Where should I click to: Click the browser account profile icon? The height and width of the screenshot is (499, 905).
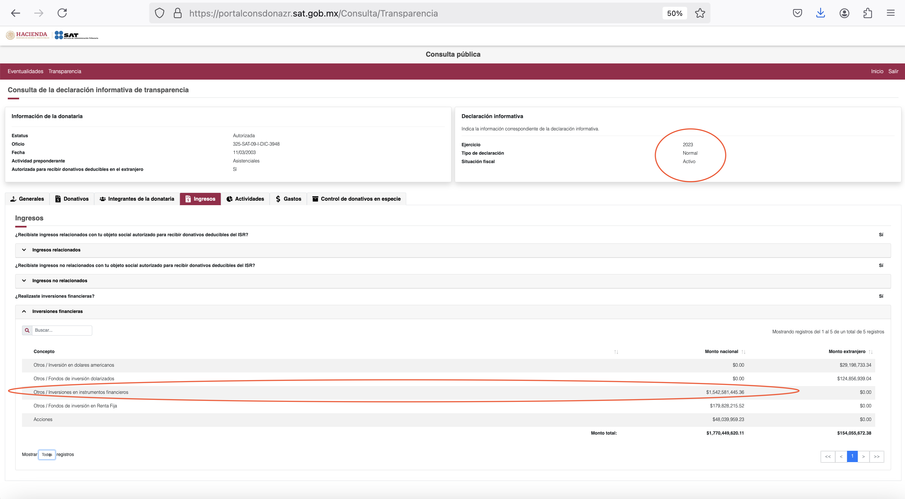844,13
